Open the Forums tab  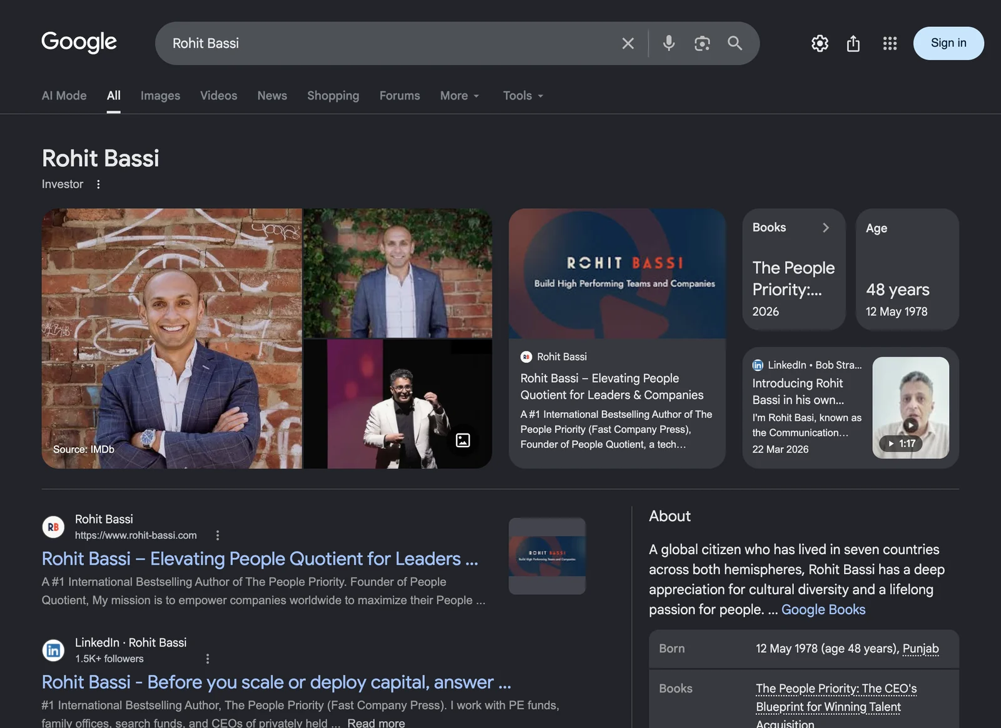[x=399, y=96]
